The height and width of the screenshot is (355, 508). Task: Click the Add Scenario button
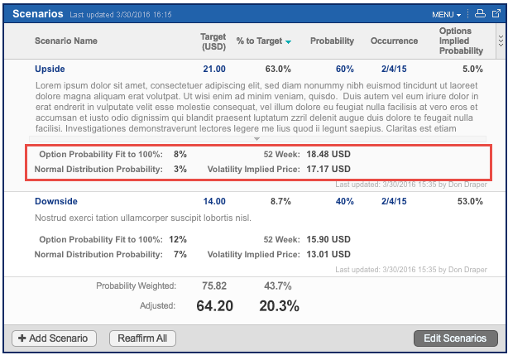coord(55,338)
